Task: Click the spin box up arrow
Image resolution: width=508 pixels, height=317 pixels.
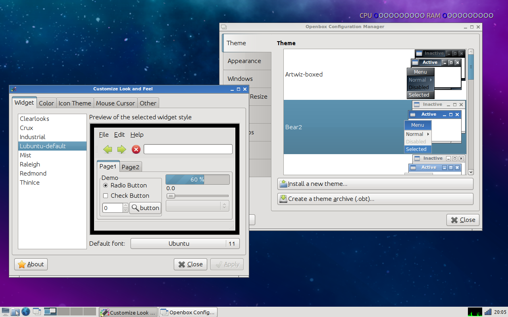Action: point(126,205)
